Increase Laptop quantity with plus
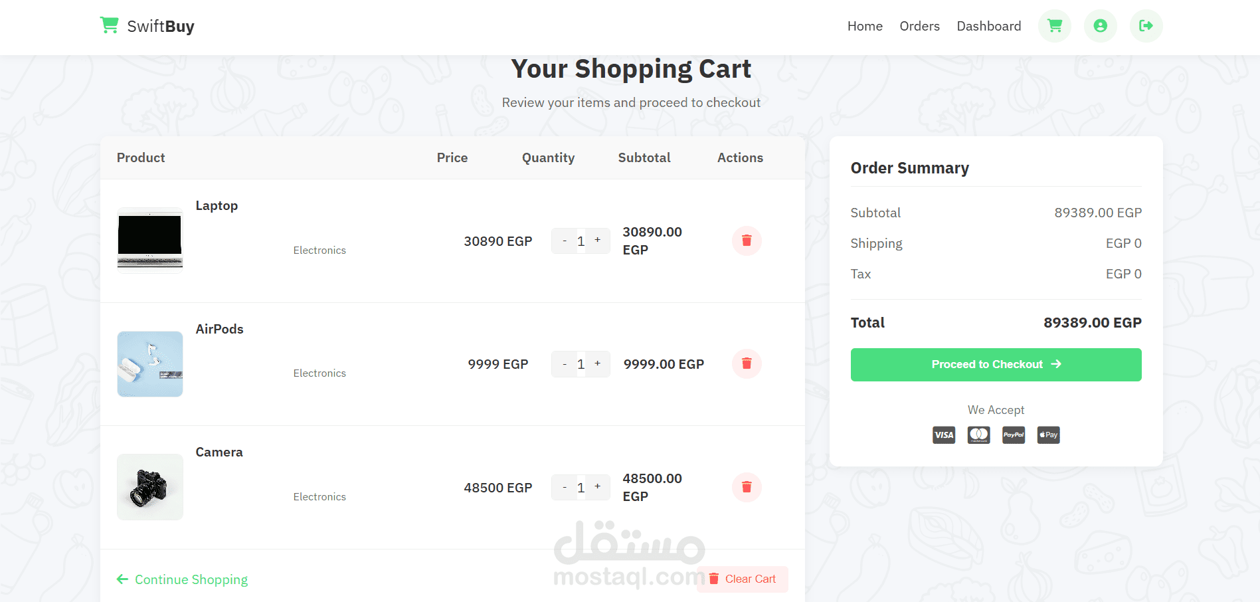Viewport: 1260px width, 602px height. tap(598, 241)
